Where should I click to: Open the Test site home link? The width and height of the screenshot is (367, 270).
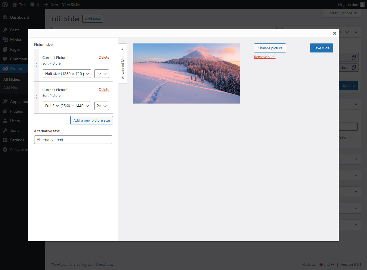tap(19, 5)
